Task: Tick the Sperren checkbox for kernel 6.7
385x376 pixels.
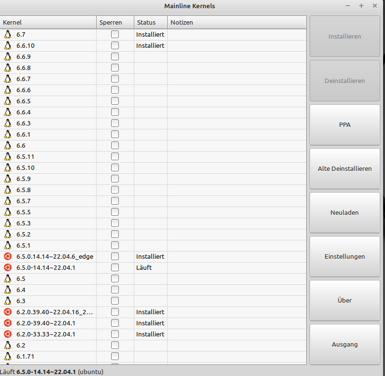Action: pos(115,34)
